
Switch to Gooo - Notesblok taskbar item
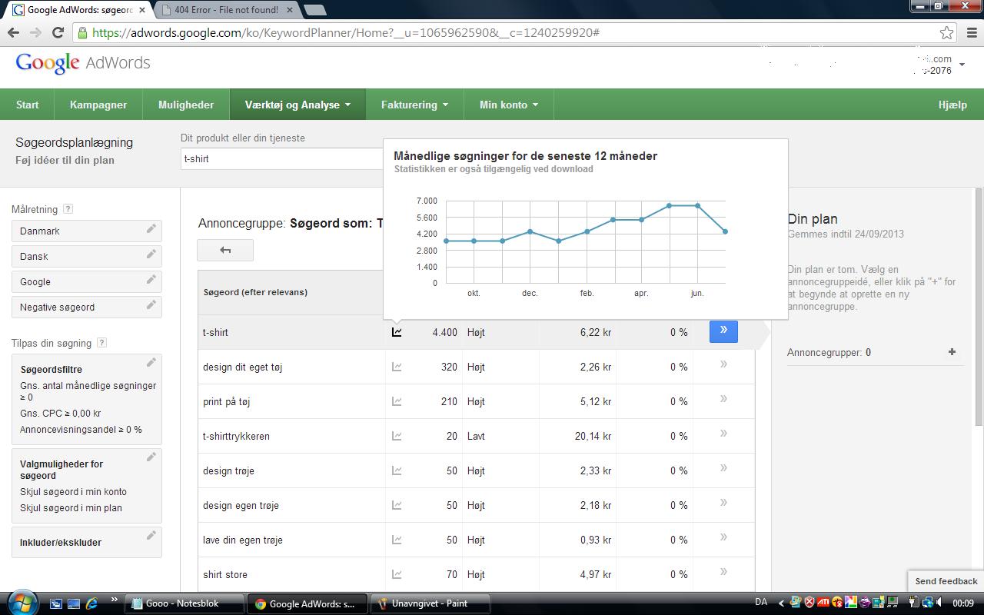click(x=184, y=603)
